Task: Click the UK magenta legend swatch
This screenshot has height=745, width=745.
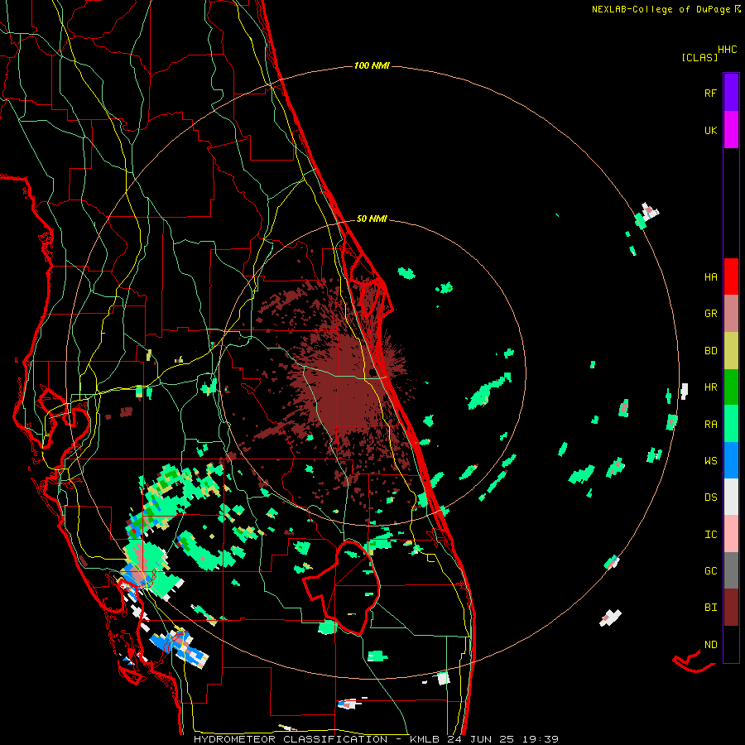Action: pos(731,130)
